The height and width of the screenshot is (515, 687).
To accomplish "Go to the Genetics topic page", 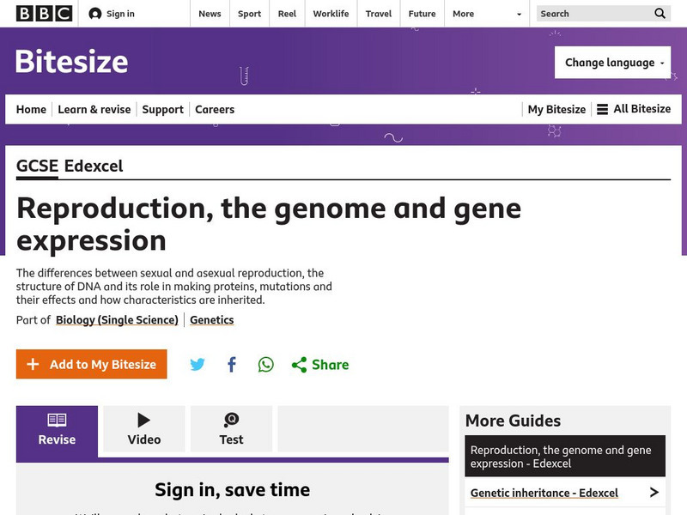I will point(212,319).
